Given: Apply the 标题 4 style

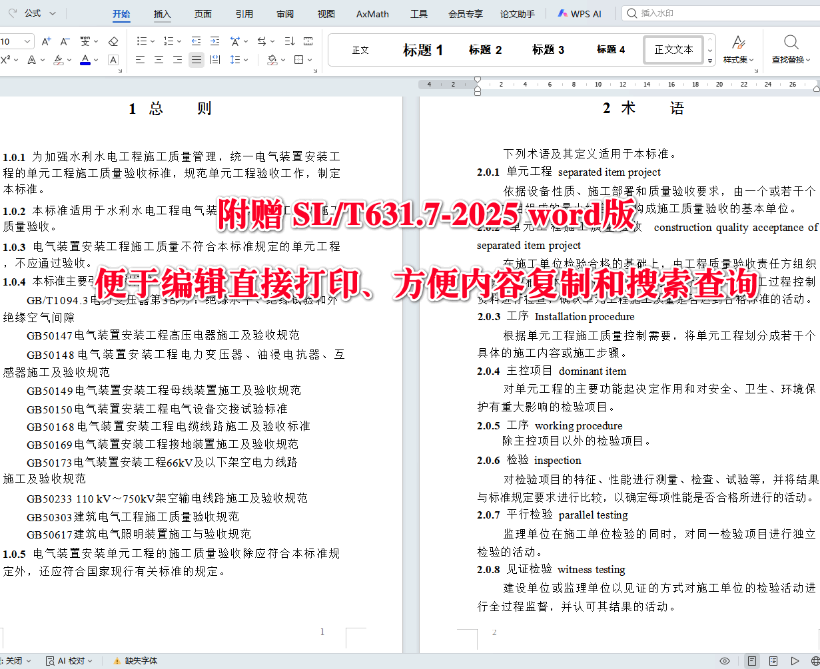Looking at the screenshot, I should (x=611, y=50).
